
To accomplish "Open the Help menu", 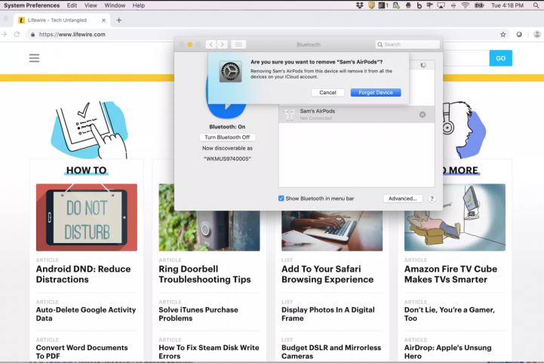I will click(138, 5).
